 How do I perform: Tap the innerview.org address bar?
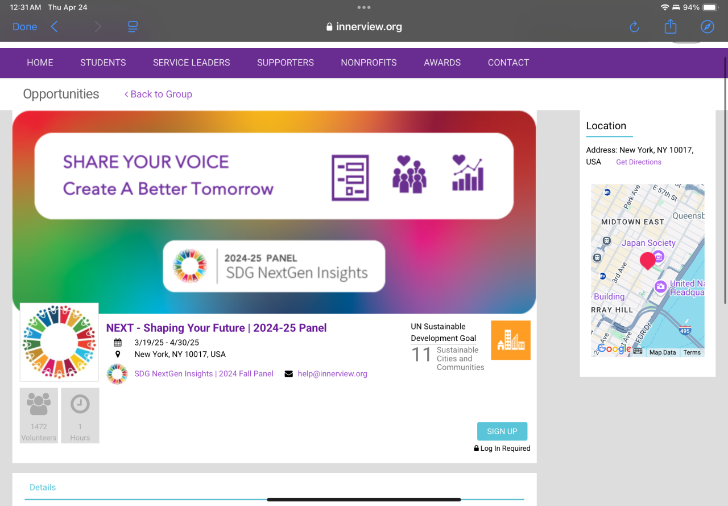coord(364,27)
